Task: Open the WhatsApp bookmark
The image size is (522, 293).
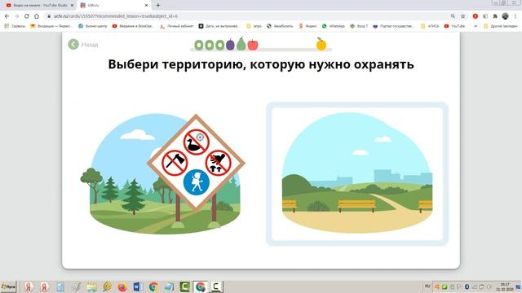Action: point(334,26)
